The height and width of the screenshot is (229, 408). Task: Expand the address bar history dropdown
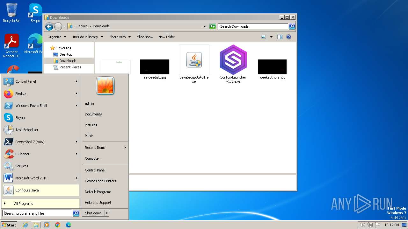coord(205,26)
